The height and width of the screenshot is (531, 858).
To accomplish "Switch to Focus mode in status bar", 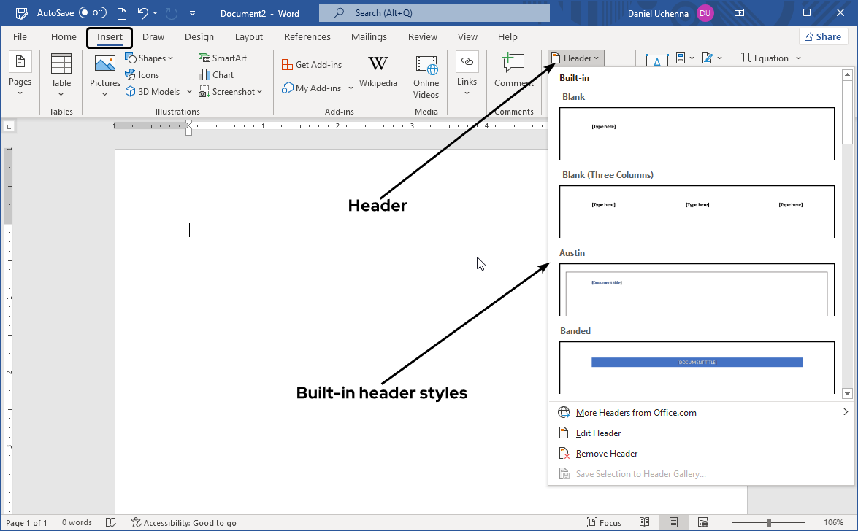I will click(x=604, y=522).
